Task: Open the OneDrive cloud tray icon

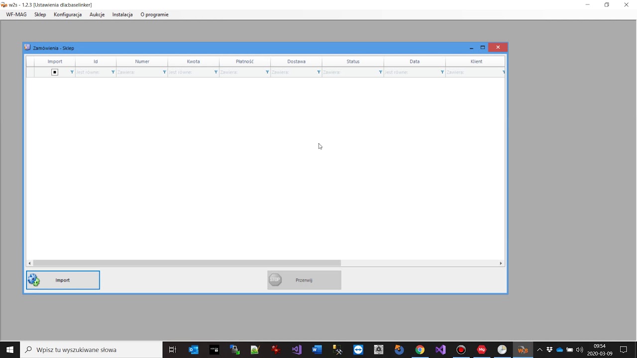Action: coord(560,350)
